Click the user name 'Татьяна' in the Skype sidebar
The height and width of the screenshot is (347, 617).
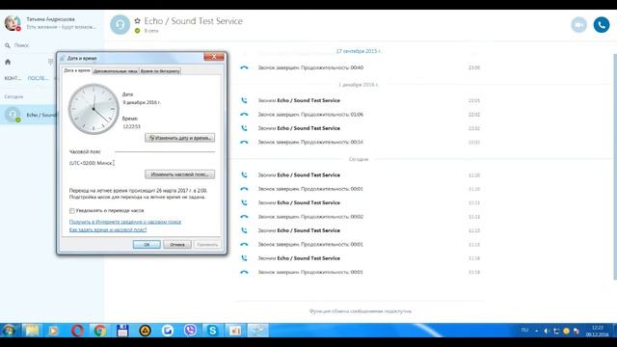50,19
